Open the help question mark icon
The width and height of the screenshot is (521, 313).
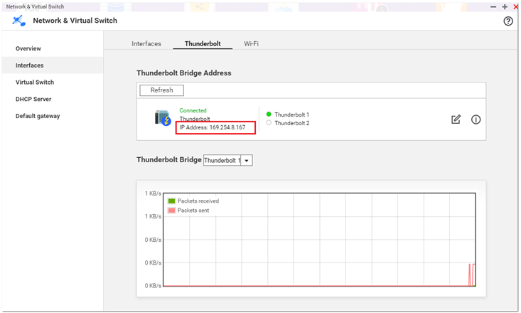tap(508, 21)
